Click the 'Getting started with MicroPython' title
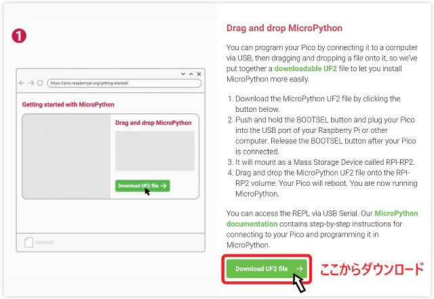 68,104
